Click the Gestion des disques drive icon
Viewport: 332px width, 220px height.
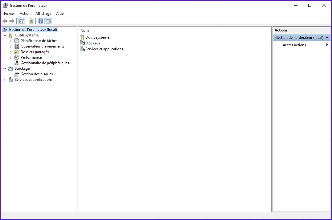[x=17, y=74]
